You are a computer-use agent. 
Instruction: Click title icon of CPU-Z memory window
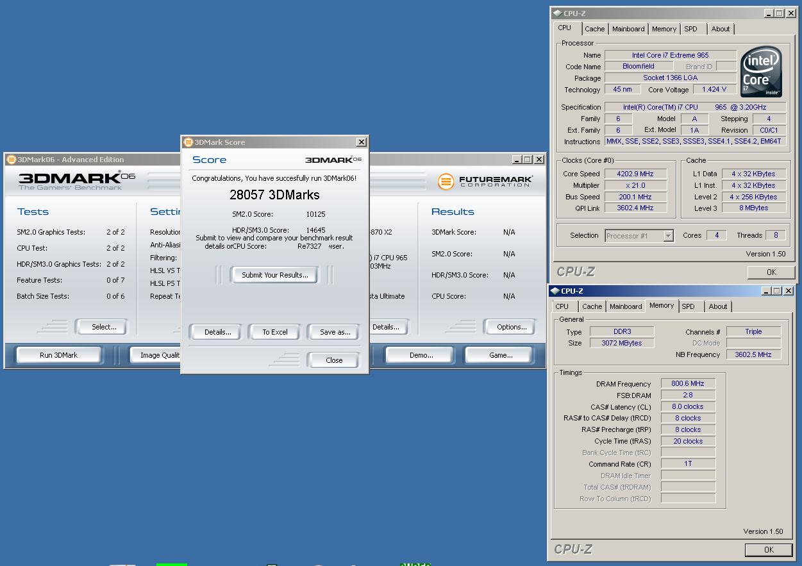point(556,291)
